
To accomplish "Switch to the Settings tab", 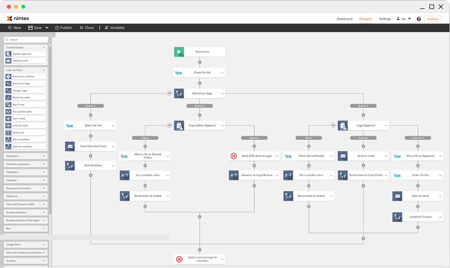I will pyautogui.click(x=385, y=19).
